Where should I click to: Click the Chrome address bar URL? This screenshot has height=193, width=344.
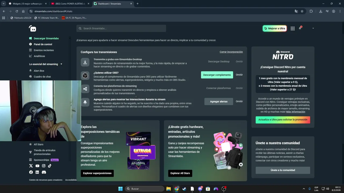tap(53, 11)
